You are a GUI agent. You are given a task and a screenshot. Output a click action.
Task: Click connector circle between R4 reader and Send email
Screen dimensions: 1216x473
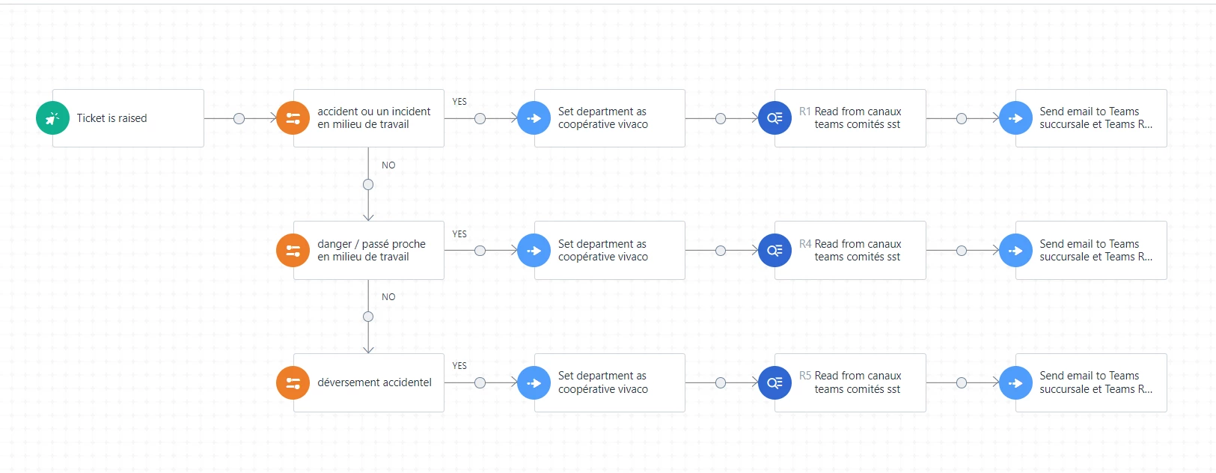click(x=962, y=251)
